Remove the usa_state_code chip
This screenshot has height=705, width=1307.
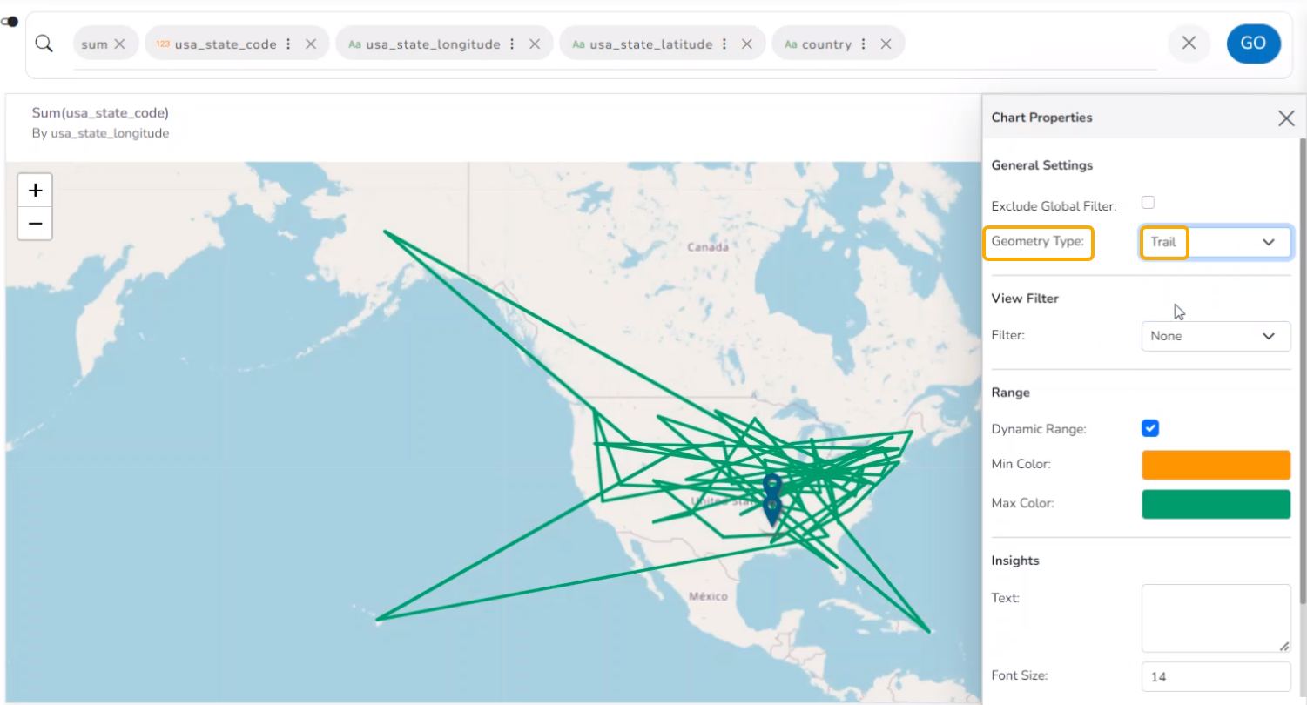(311, 44)
